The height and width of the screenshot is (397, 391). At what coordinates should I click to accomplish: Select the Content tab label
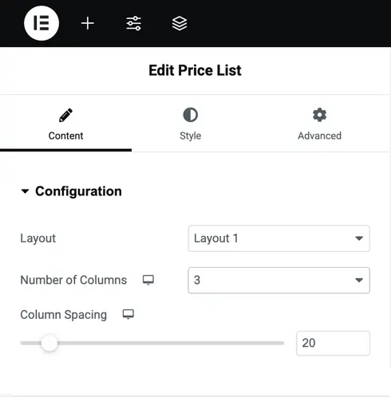point(65,136)
